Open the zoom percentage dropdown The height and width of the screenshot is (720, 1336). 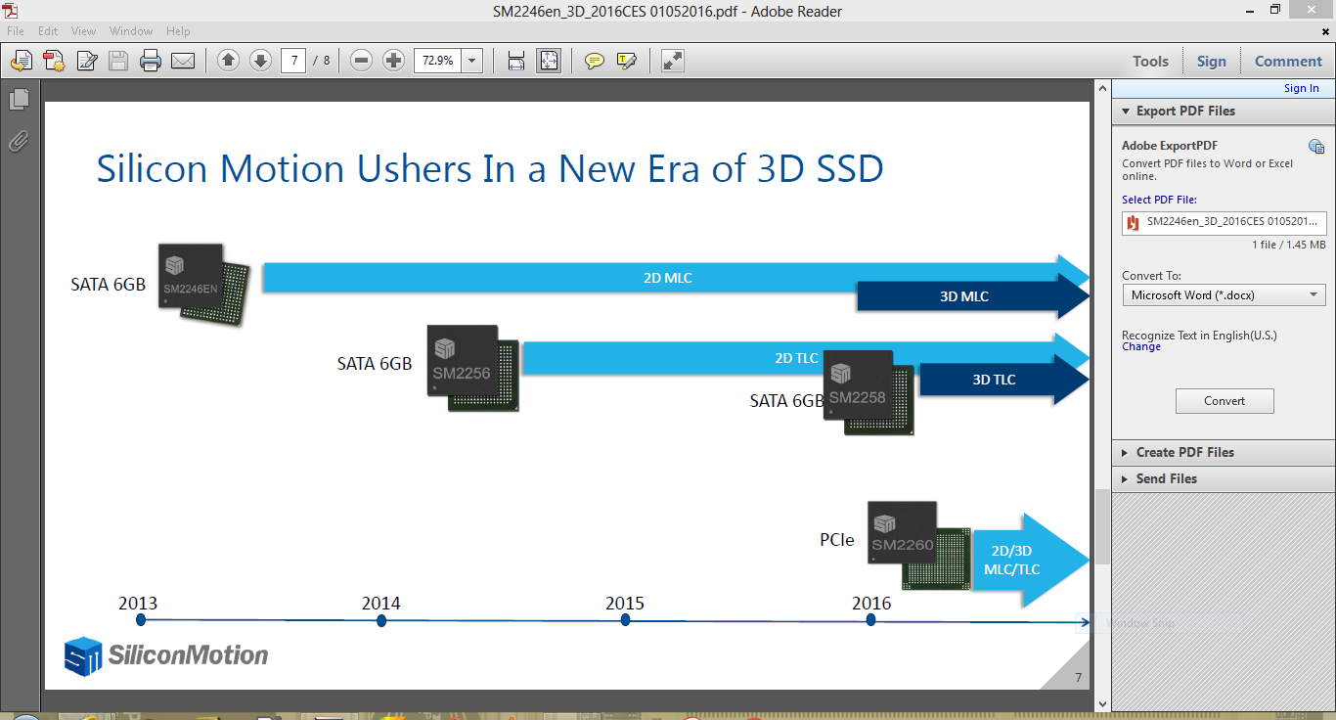tap(473, 61)
